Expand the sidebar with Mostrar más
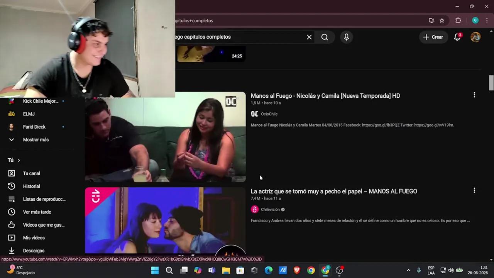 36,140
